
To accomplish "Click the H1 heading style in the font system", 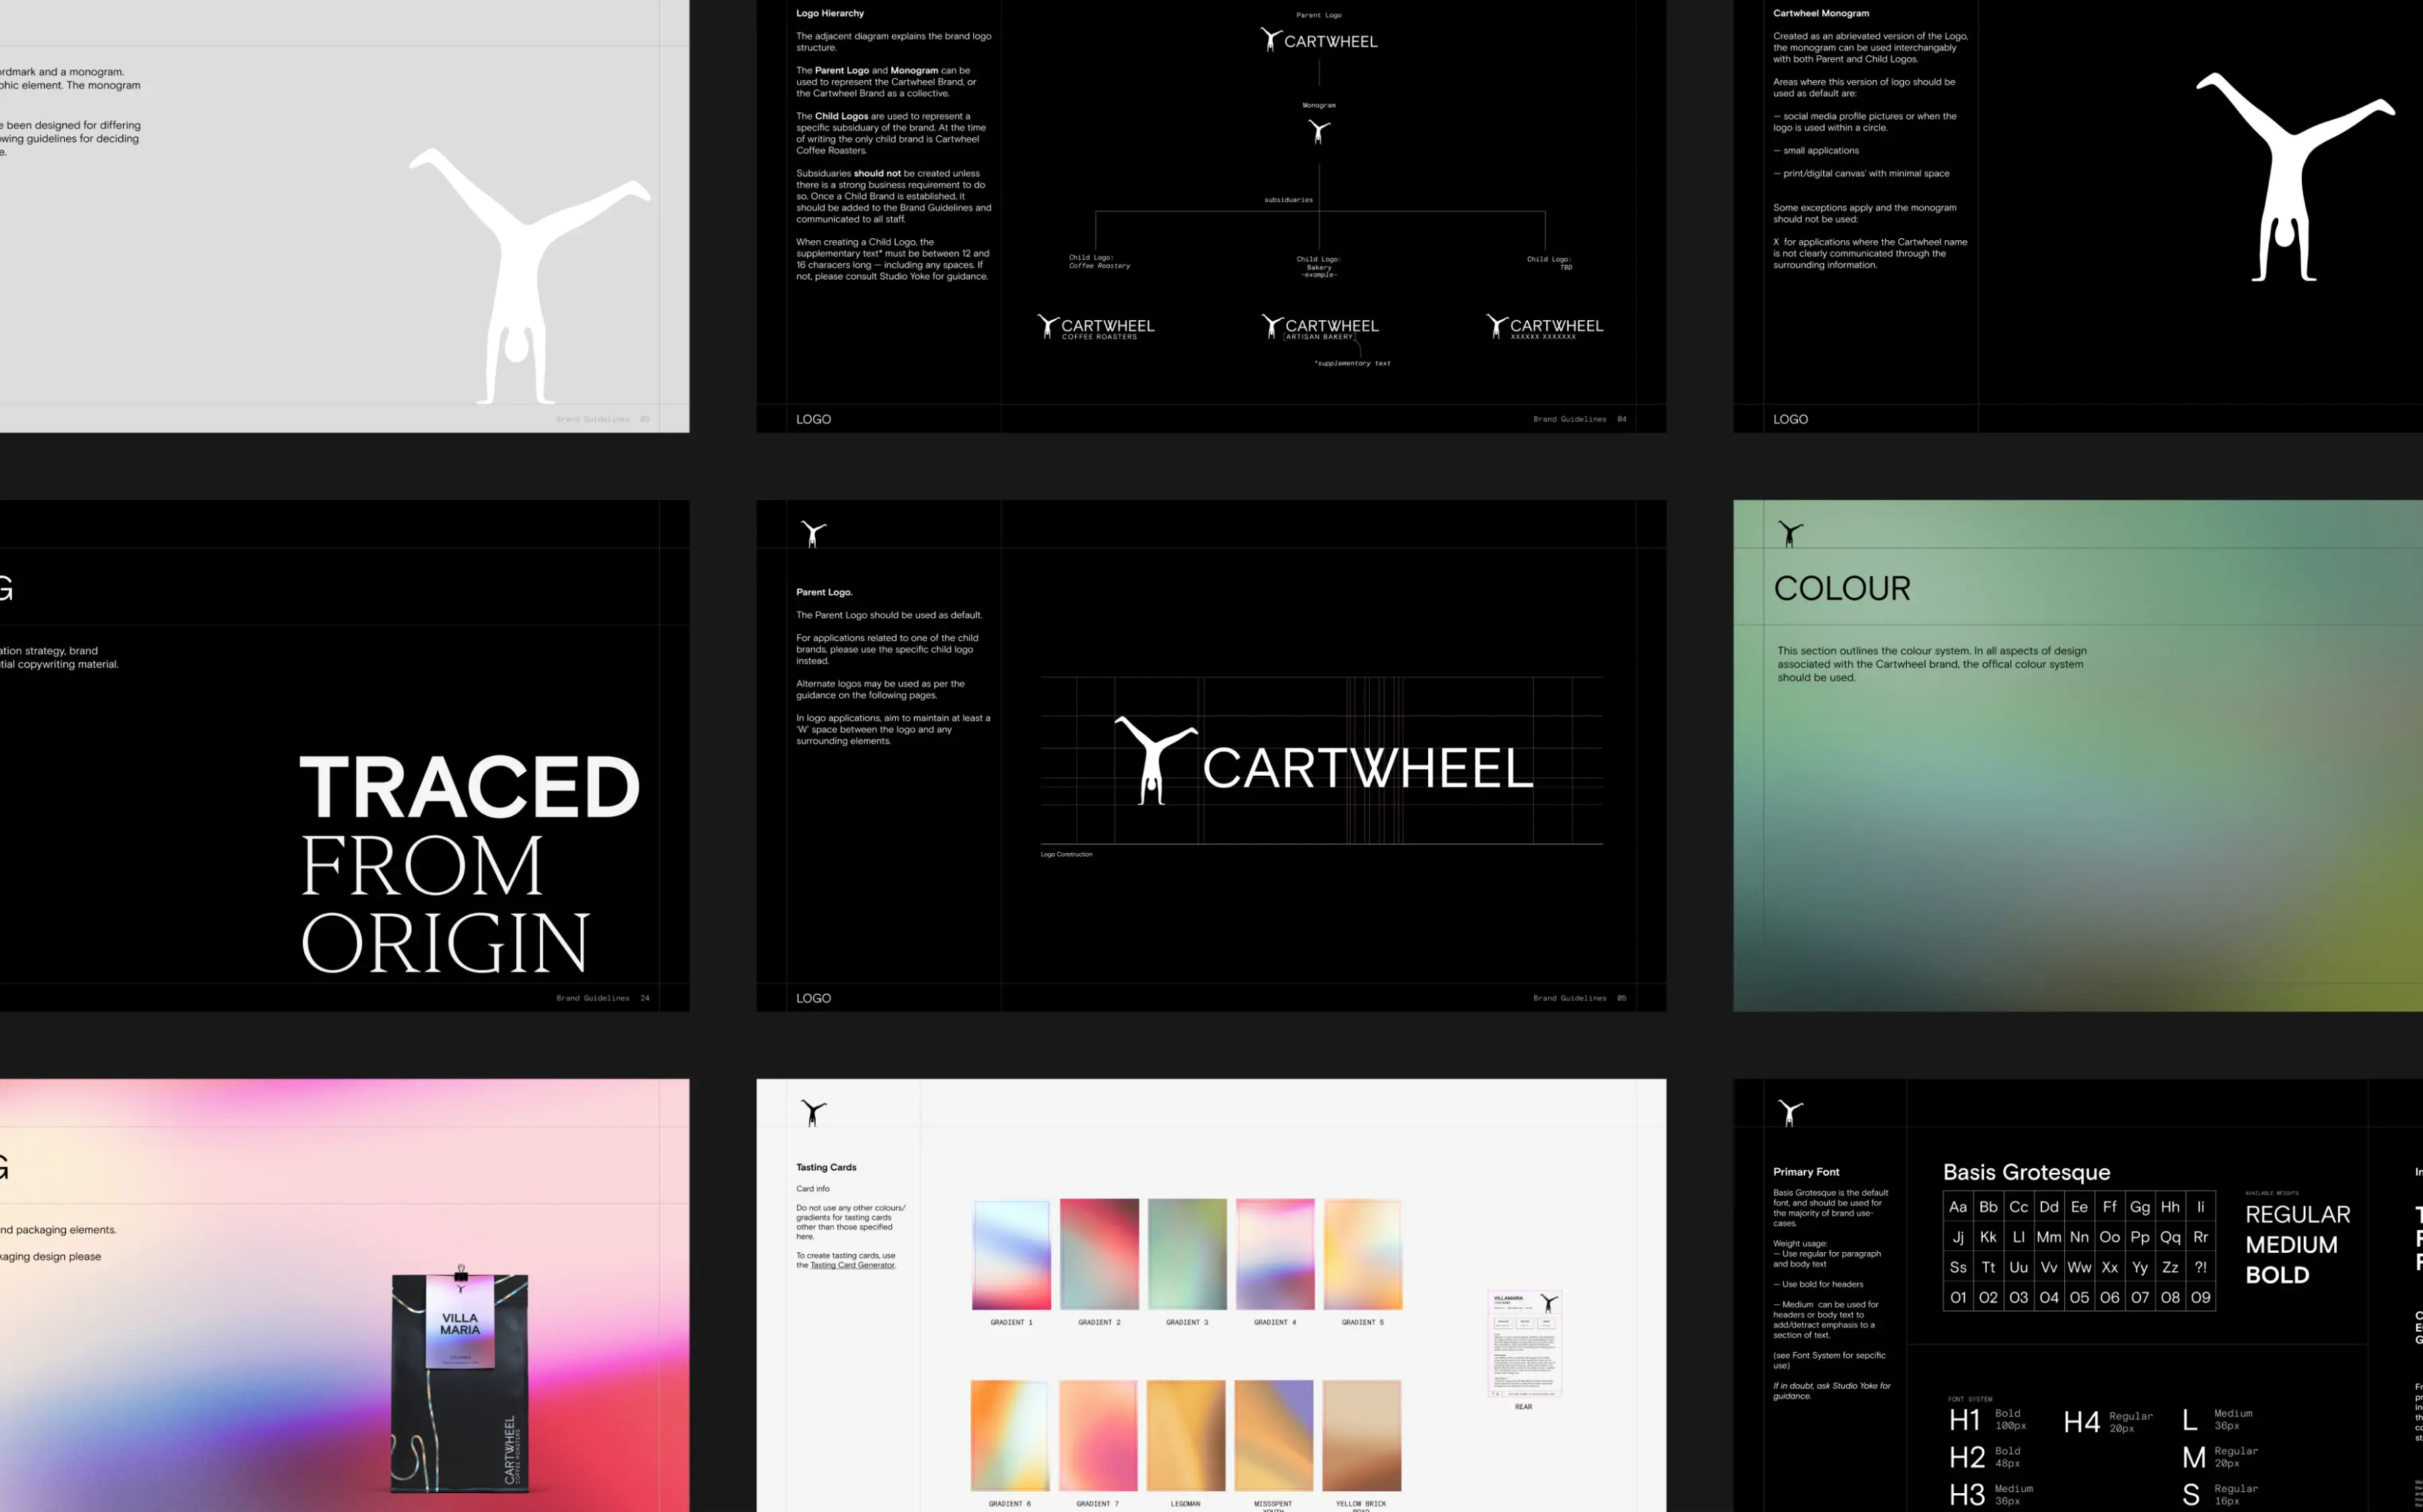I will pyautogui.click(x=1964, y=1419).
